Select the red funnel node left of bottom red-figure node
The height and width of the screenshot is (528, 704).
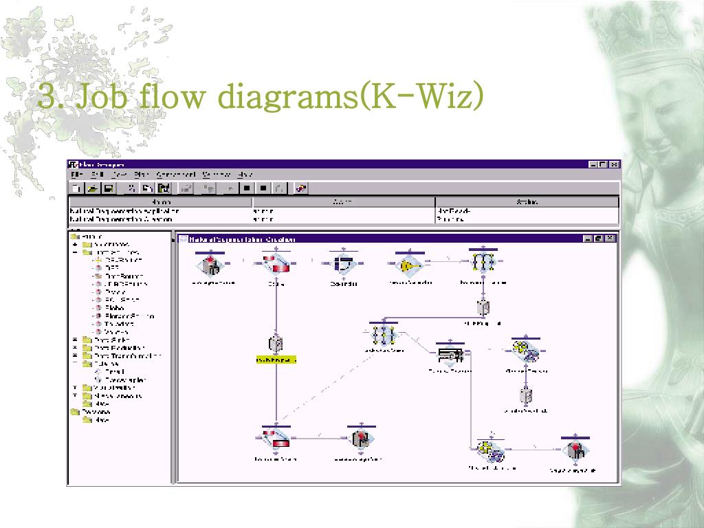[276, 439]
